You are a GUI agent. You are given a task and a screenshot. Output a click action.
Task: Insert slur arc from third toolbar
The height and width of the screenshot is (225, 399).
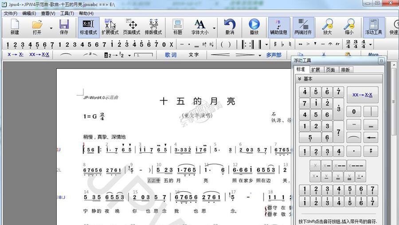pyautogui.click(x=66, y=55)
